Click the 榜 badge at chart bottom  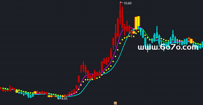coord(115,103)
